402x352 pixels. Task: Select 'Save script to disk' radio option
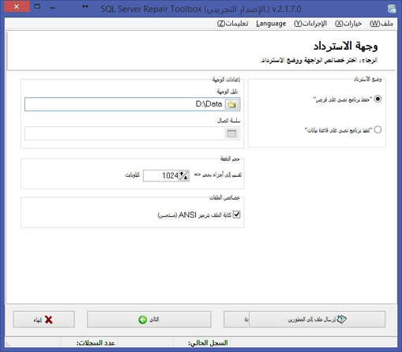[378, 99]
